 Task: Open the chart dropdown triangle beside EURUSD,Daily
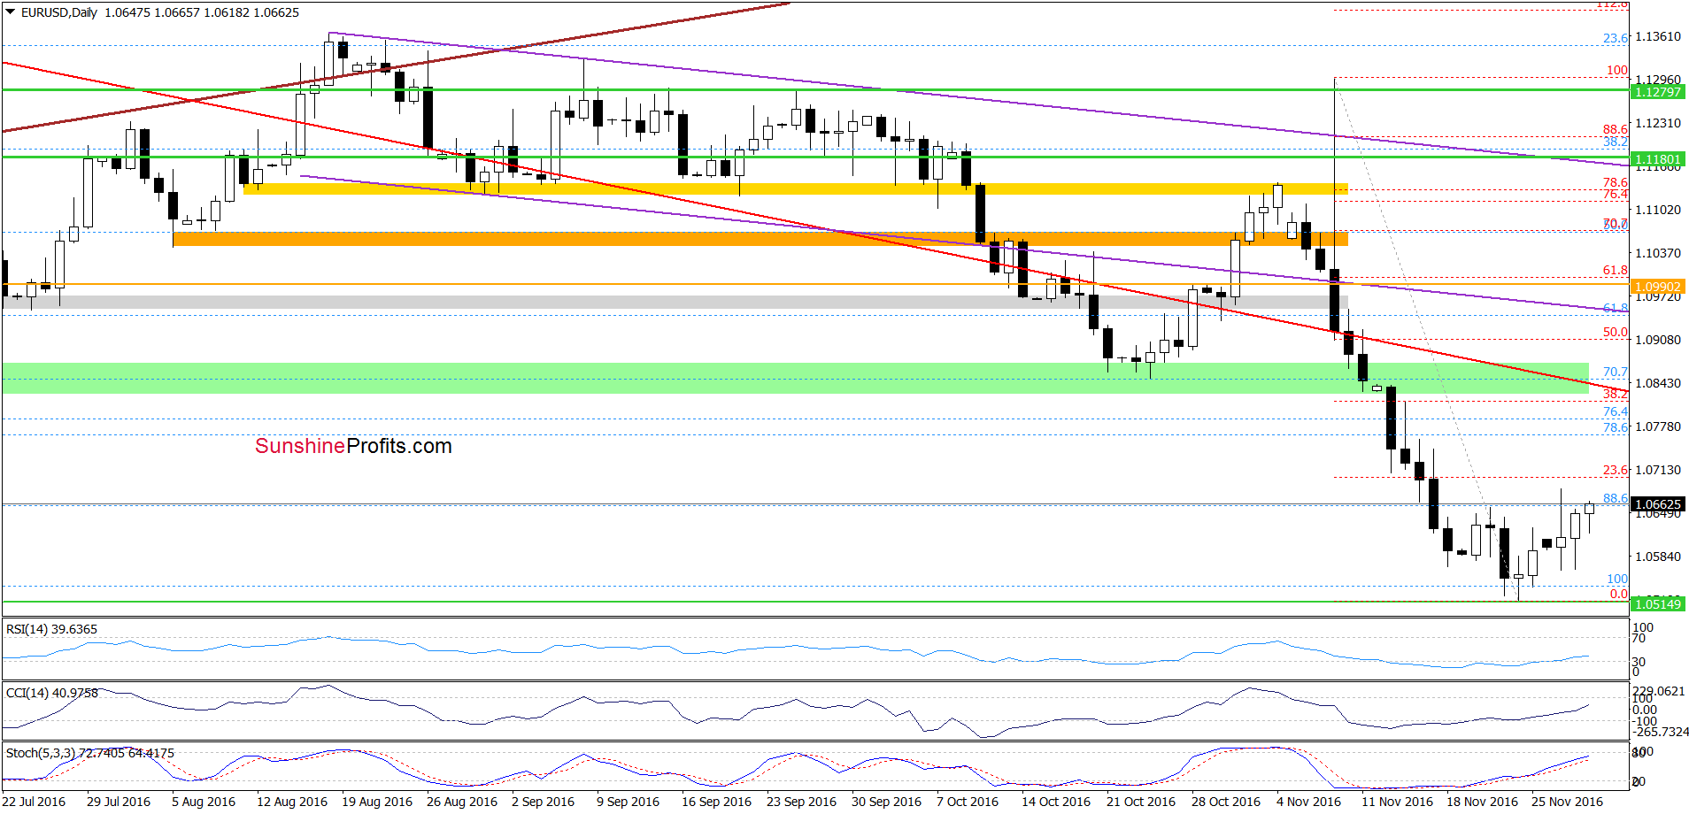tap(11, 12)
